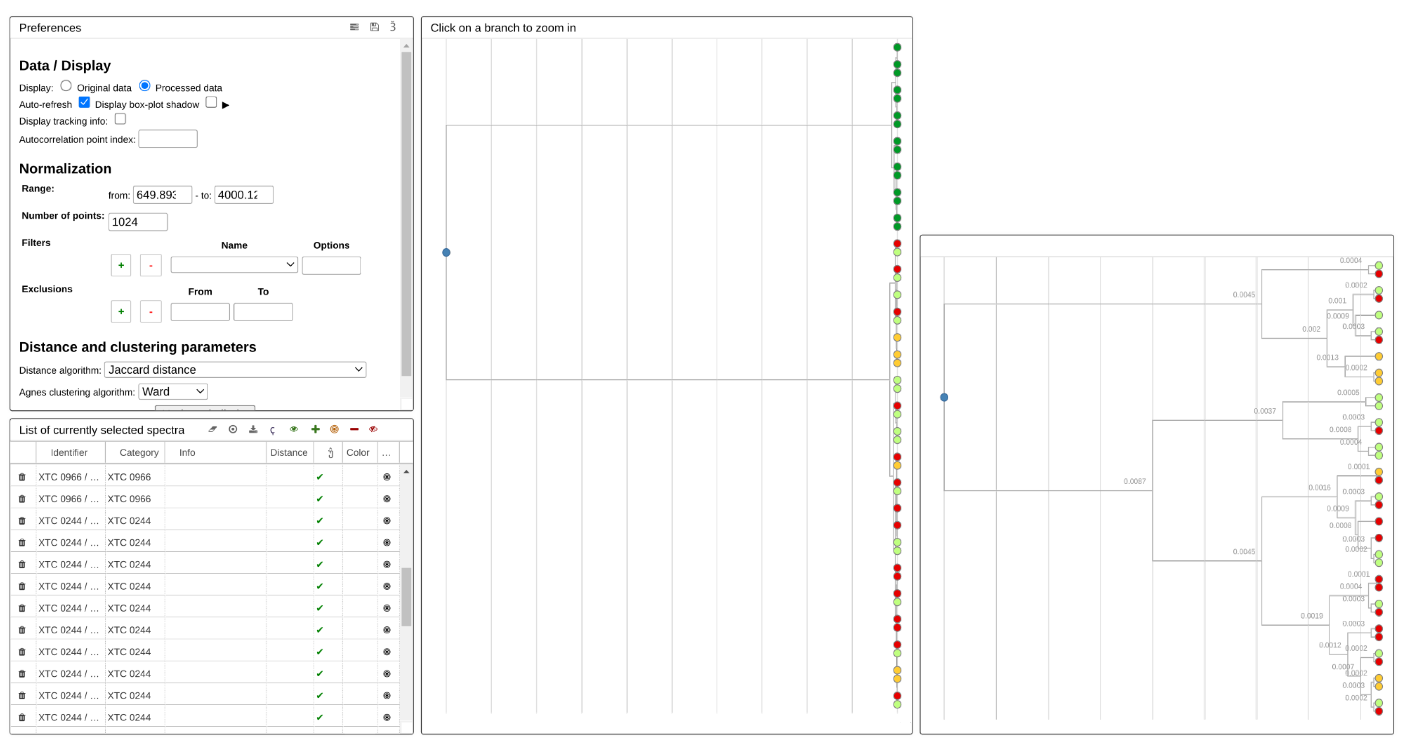Viewport: 1405px width, 745px height.
Task: Open the Agnes clustering algorithm dropdown
Action: [173, 391]
